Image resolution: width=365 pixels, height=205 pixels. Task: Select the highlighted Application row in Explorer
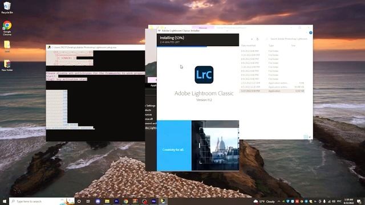point(273,91)
